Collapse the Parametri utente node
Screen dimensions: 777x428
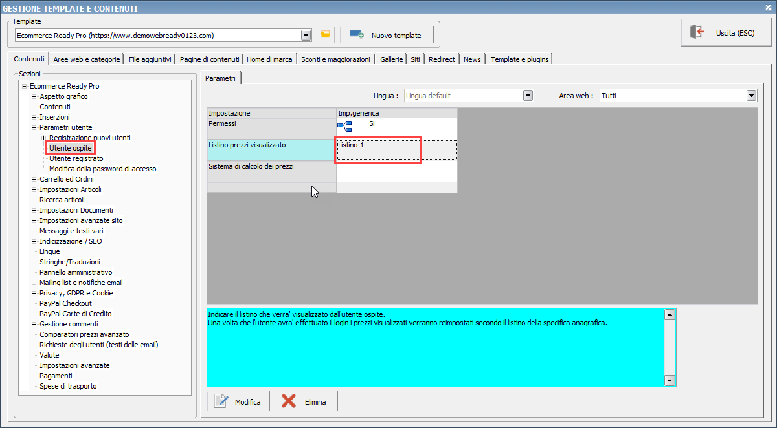[x=34, y=127]
